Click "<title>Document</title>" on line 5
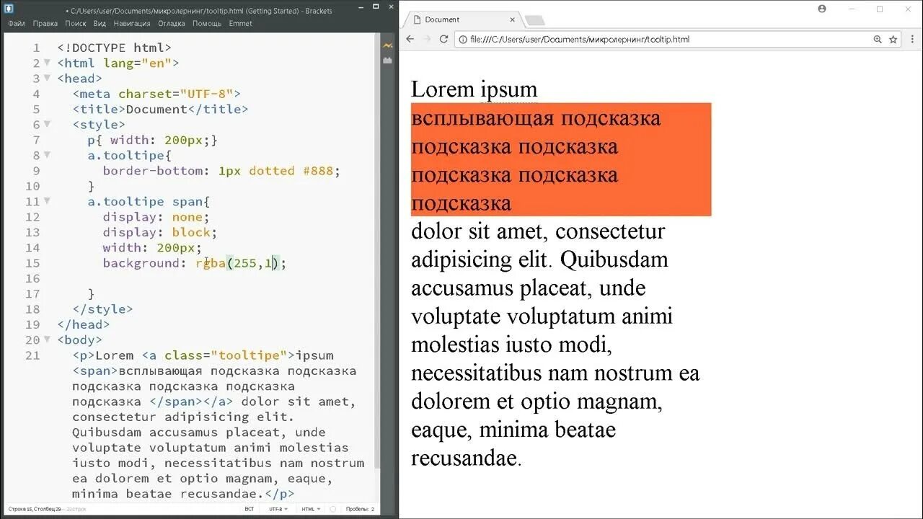This screenshot has height=519, width=923. 160,110
